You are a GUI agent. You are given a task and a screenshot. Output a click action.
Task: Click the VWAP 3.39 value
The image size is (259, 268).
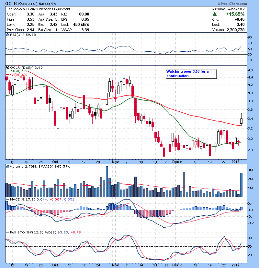[x=85, y=30]
